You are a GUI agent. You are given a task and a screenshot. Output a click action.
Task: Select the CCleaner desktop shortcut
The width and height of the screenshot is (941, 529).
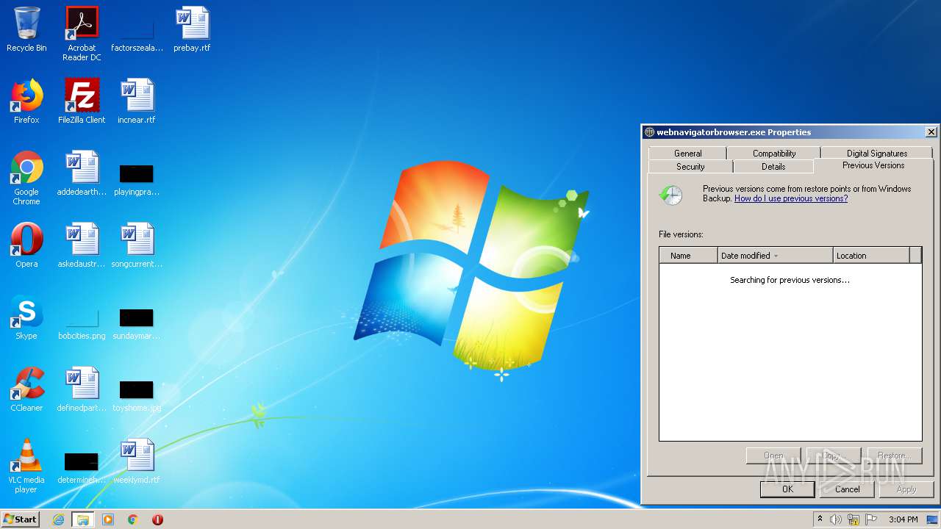pos(26,389)
